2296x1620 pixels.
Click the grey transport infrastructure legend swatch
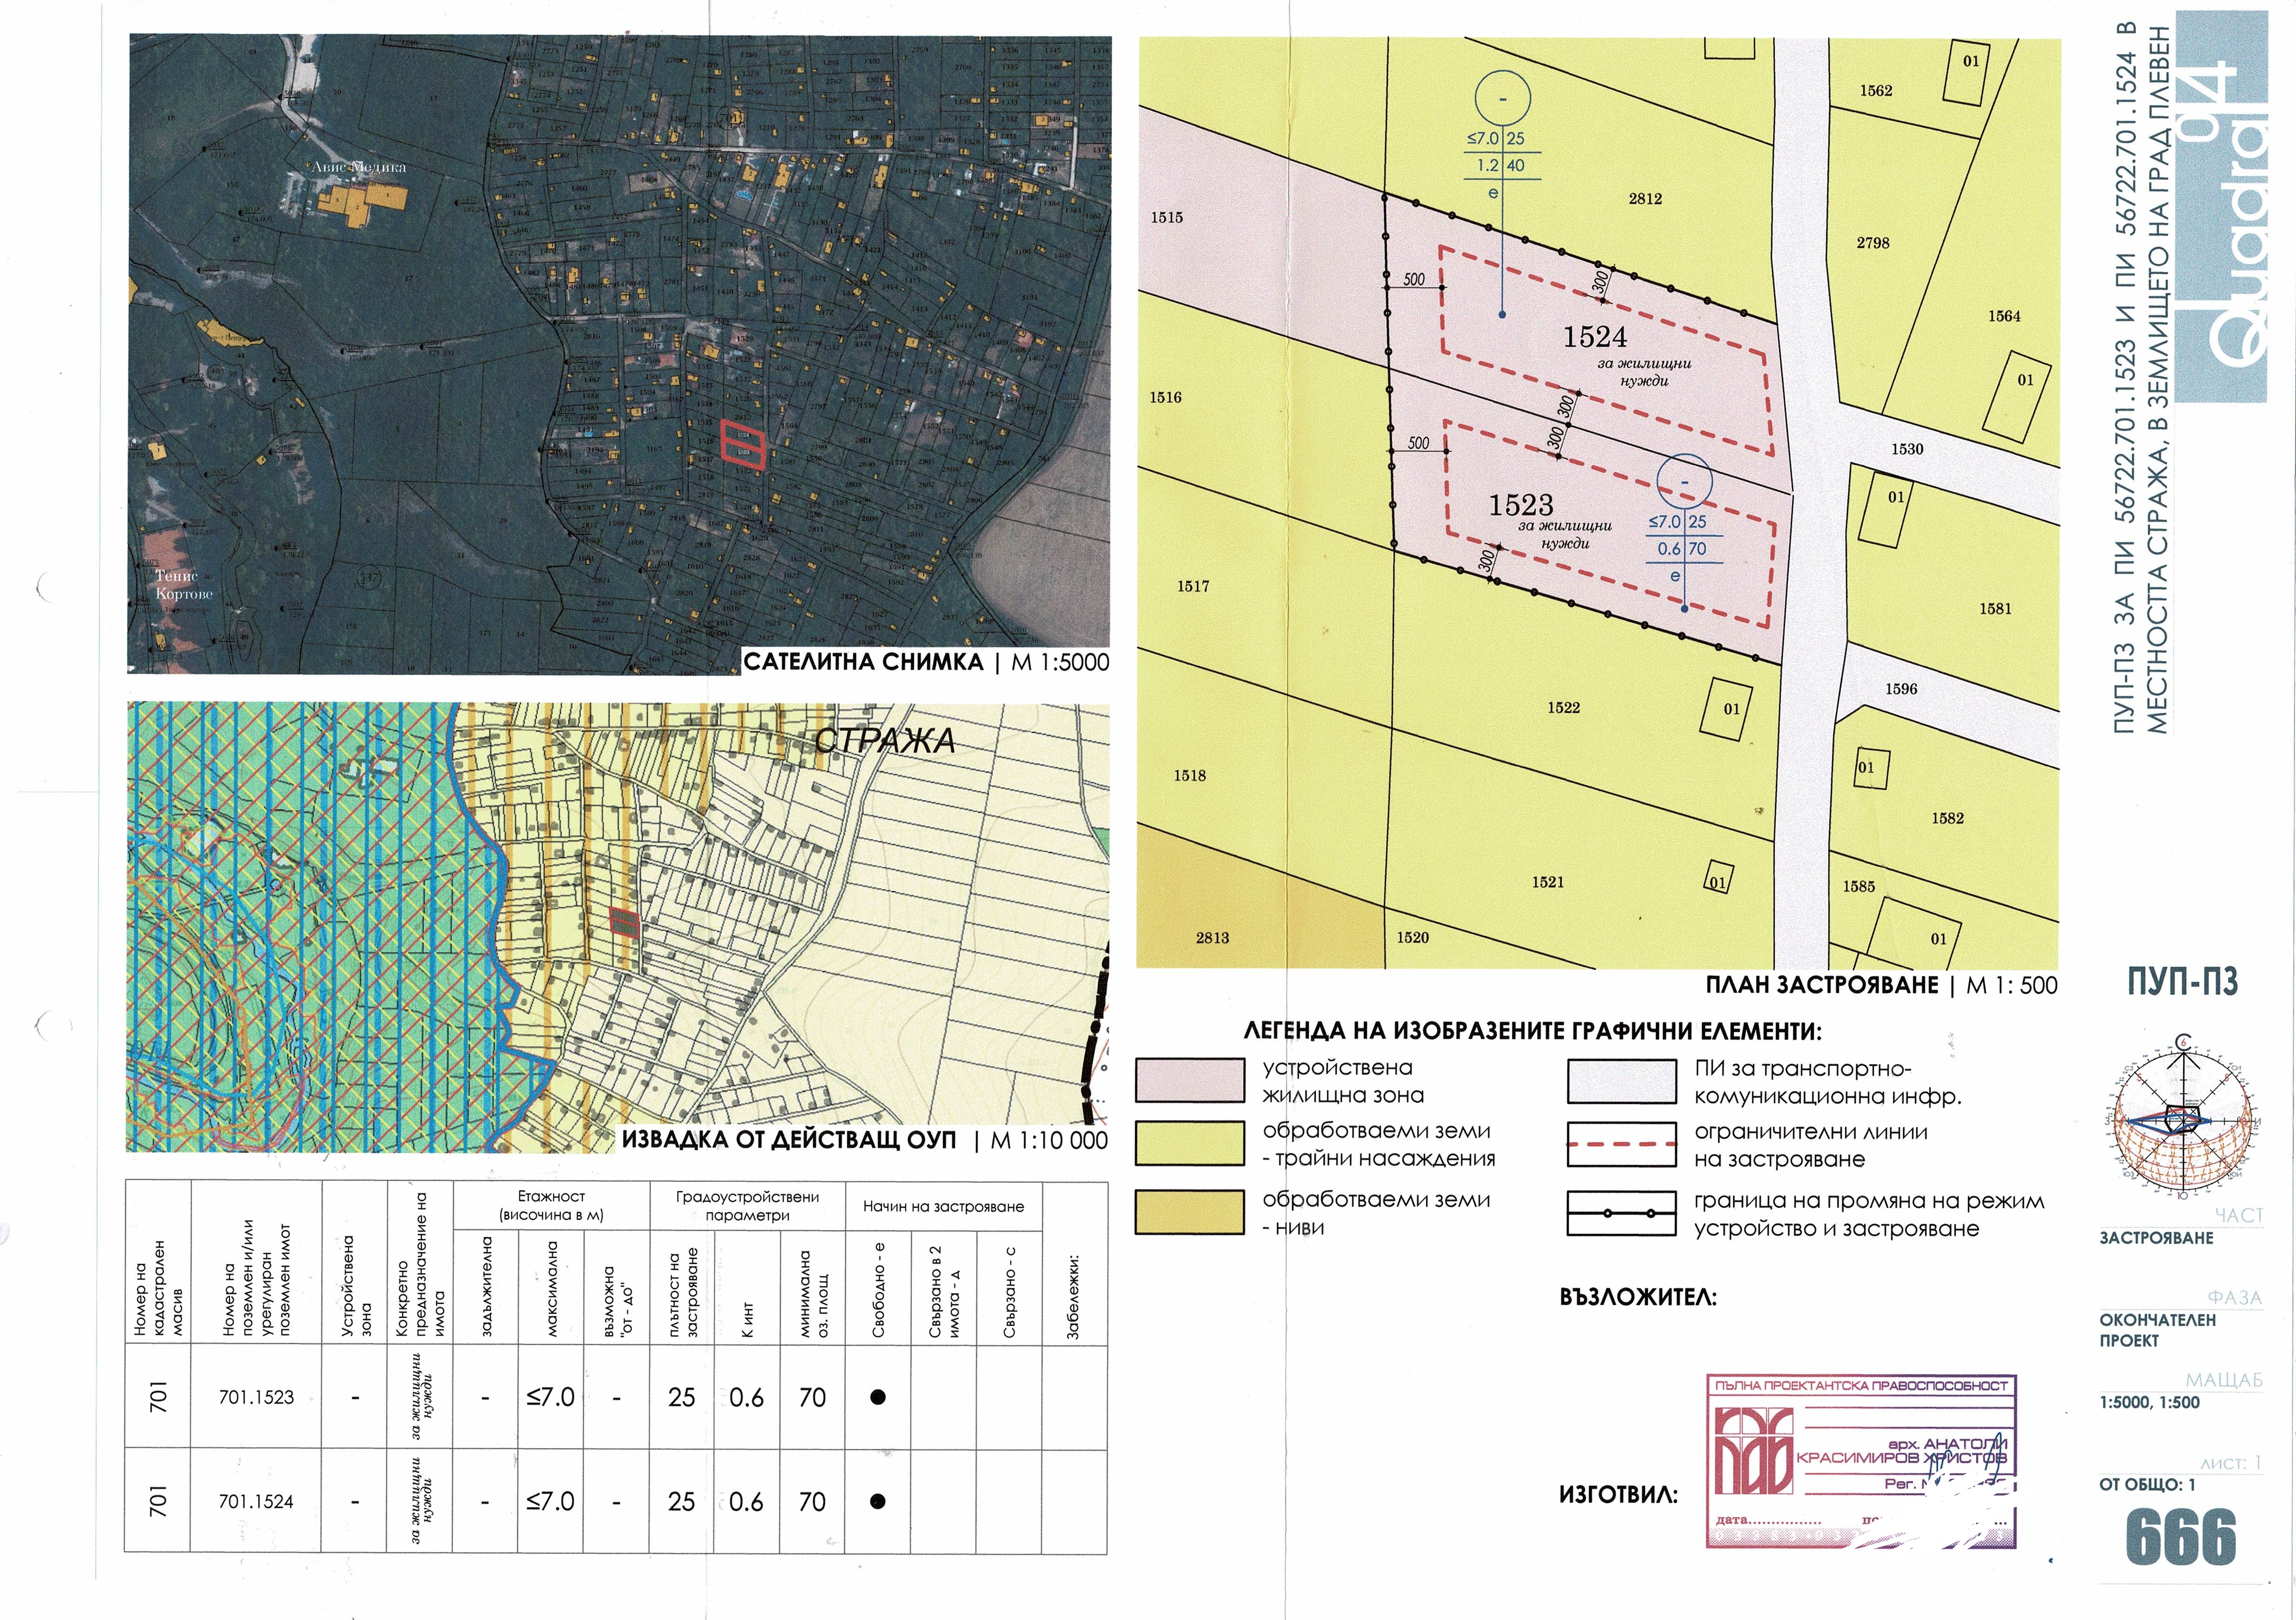pyautogui.click(x=1622, y=1081)
